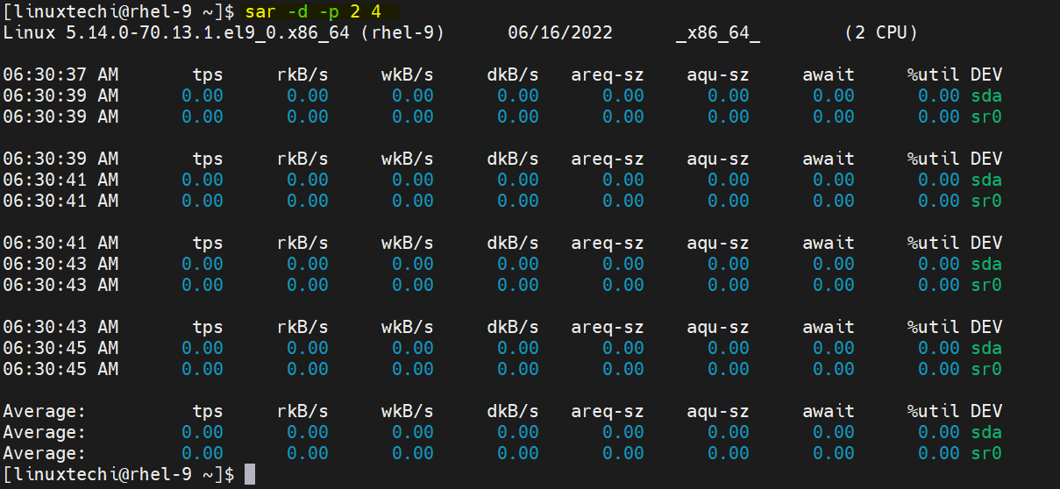Click the '06:30:41 AM' timestamp on the sr0 row
Image resolution: width=1060 pixels, height=489 pixels.
(60, 201)
